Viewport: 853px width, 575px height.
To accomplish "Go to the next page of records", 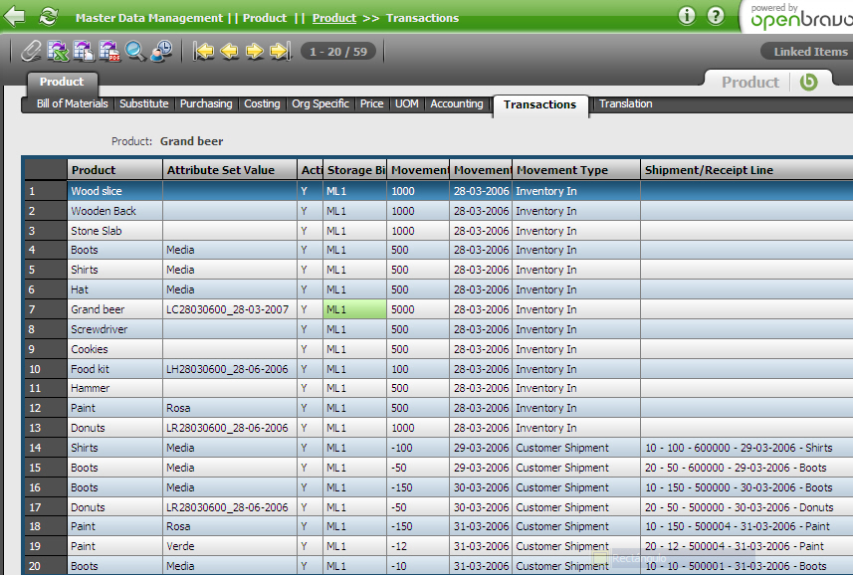I will pos(254,51).
